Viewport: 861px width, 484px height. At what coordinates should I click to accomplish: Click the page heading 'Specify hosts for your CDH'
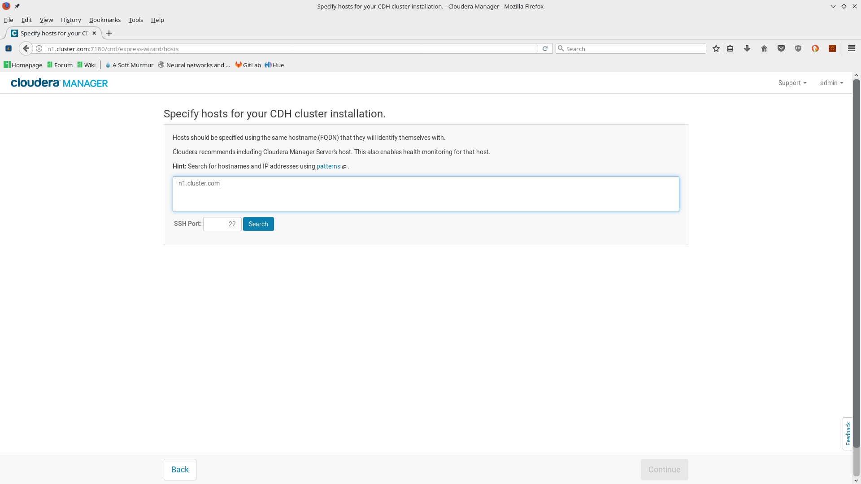pyautogui.click(x=274, y=114)
